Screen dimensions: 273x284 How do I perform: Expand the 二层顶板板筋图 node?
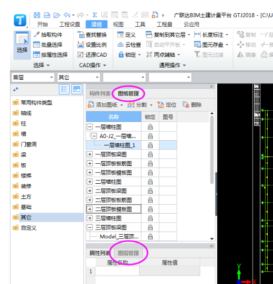pyautogui.click(x=90, y=200)
